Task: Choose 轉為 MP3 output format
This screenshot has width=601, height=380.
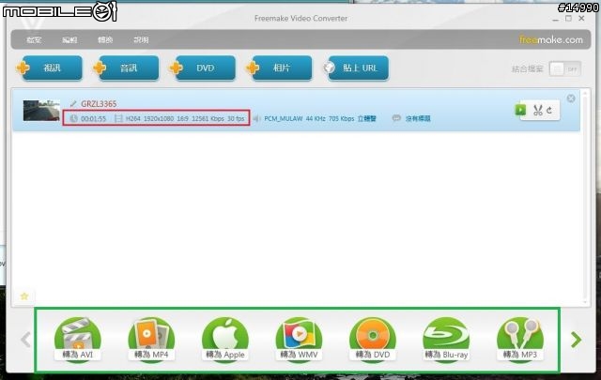Action: (520, 340)
